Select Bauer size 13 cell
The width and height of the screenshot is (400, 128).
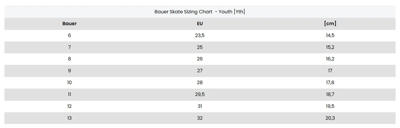pyautogui.click(x=69, y=118)
